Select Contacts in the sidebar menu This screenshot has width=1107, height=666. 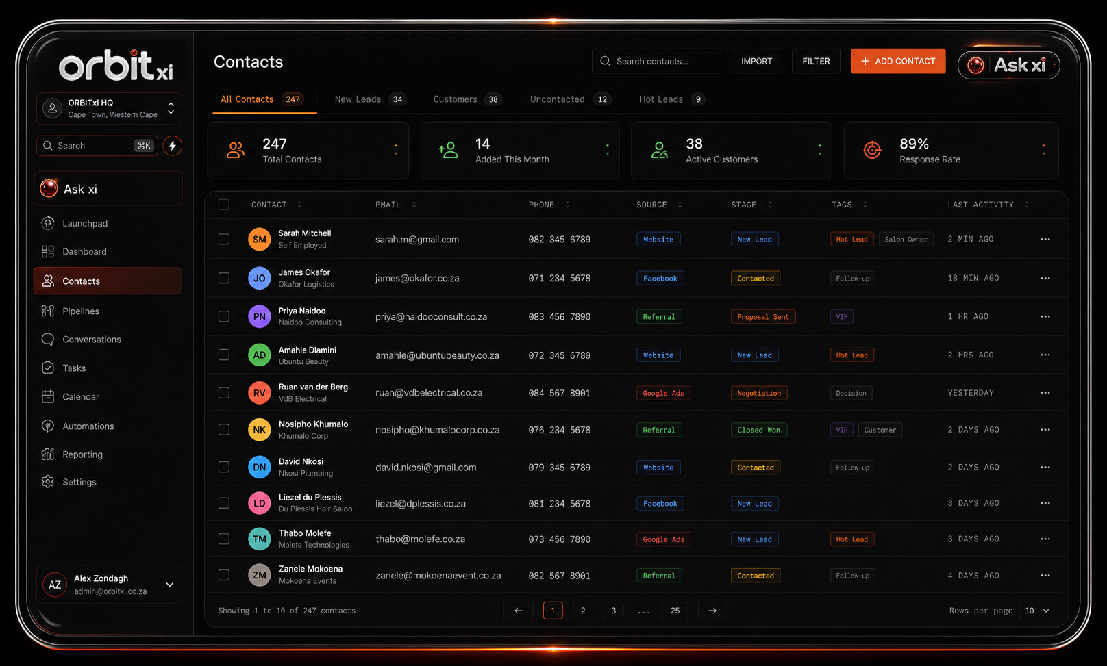coord(108,281)
